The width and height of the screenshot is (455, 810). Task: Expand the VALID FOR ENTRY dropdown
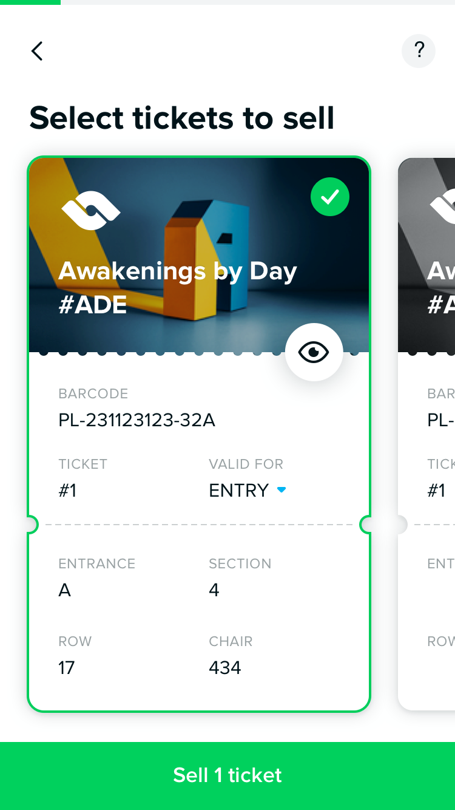coord(248,490)
